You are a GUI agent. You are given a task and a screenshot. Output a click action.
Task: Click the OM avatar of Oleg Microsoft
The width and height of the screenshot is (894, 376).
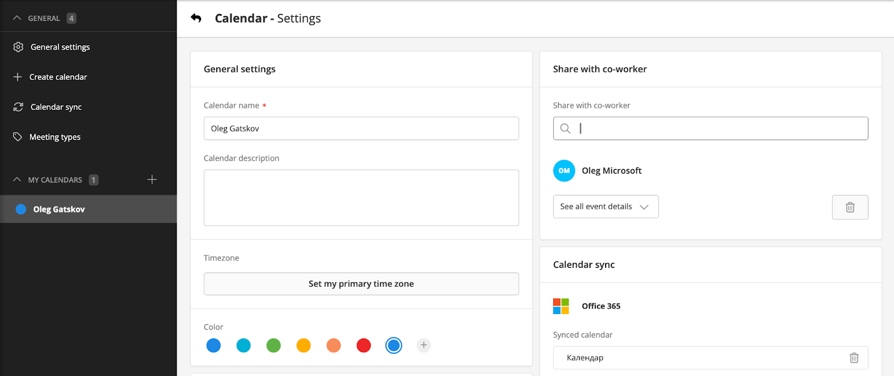(x=564, y=171)
